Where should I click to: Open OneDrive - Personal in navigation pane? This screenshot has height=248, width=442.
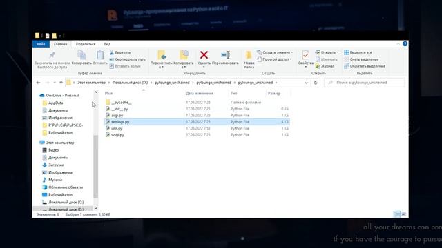pyautogui.click(x=62, y=96)
